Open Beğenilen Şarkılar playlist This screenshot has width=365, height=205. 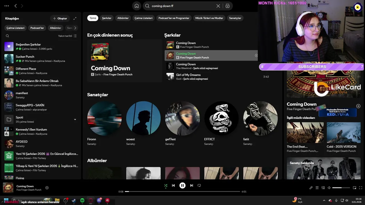pos(41,46)
